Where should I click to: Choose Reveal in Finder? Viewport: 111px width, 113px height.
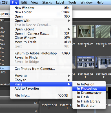tap(41, 57)
